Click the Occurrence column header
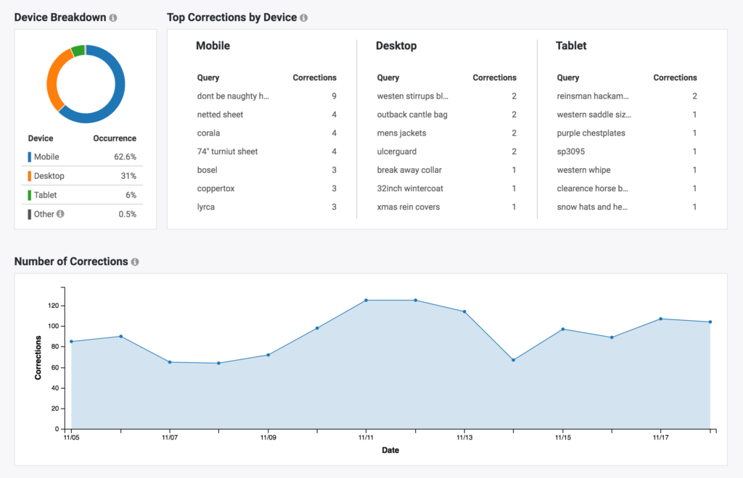This screenshot has width=743, height=478. click(115, 138)
